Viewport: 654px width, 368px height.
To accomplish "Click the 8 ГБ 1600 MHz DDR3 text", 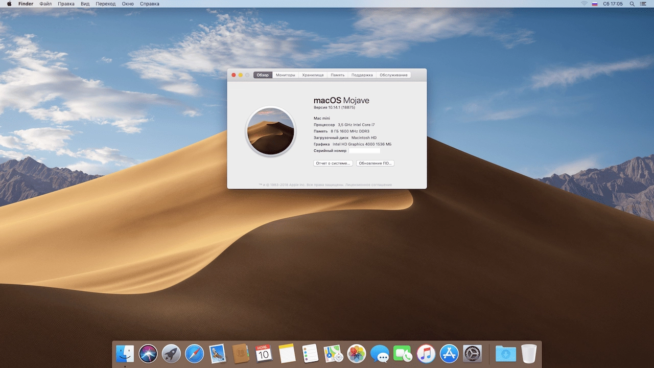I will (x=350, y=131).
